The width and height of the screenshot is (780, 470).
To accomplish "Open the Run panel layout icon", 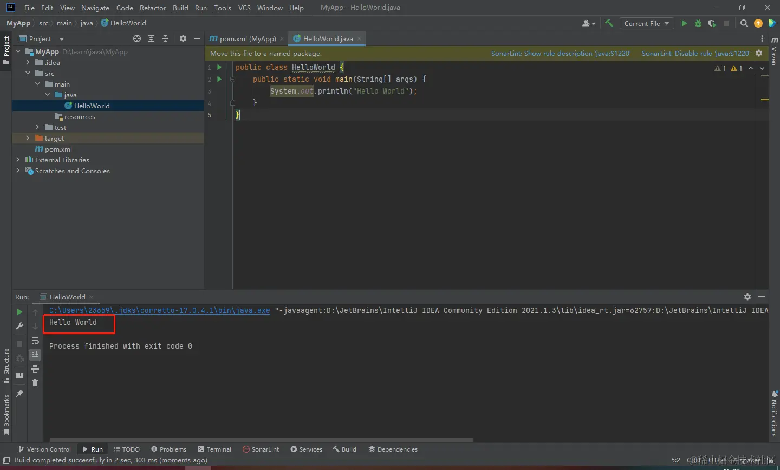I will [19, 376].
